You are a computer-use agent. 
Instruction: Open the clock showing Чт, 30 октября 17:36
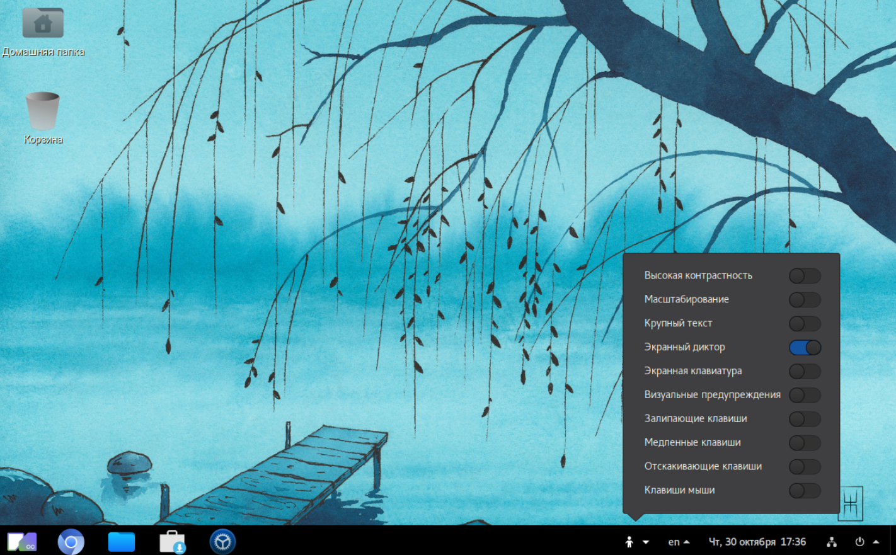757,542
